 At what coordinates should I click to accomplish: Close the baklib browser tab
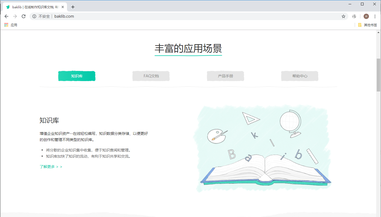(x=63, y=7)
